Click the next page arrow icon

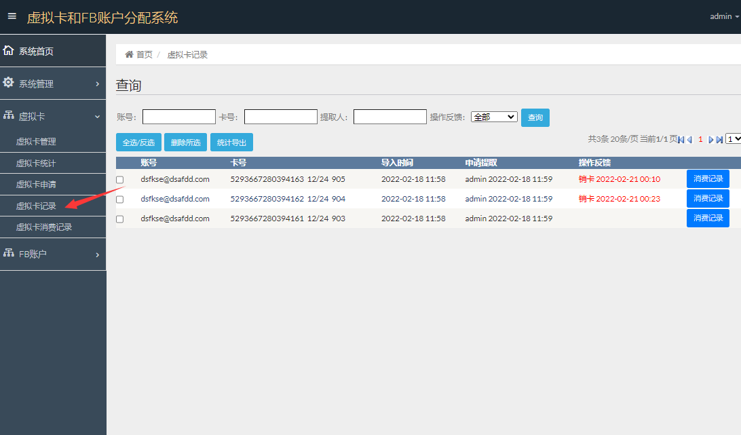tap(711, 139)
